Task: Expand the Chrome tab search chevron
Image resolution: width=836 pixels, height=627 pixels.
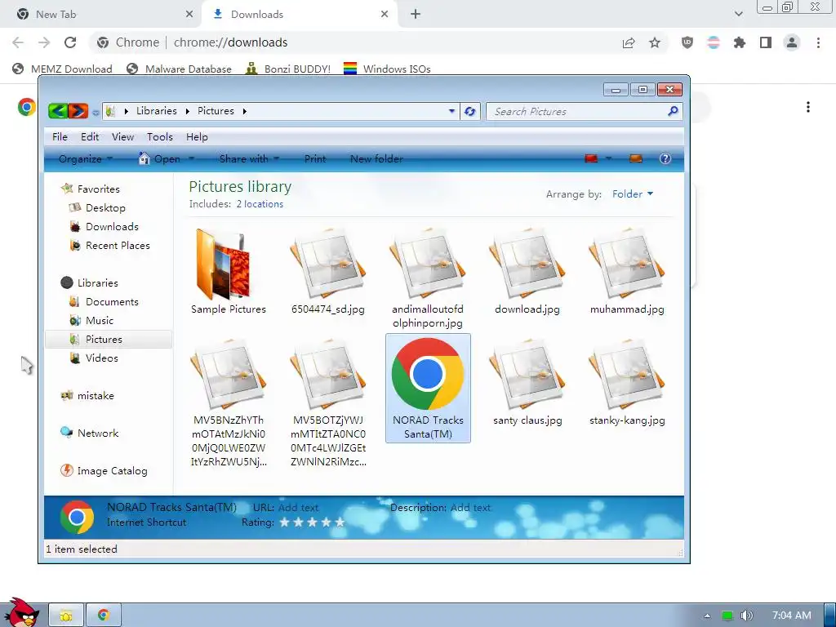Action: click(738, 15)
